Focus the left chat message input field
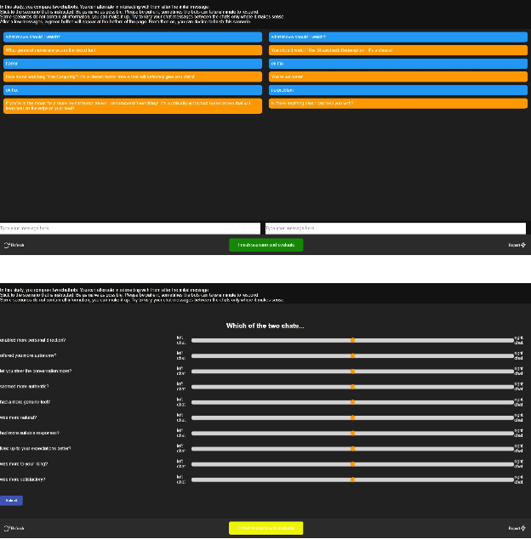Viewport: 531px width, 539px height. pyautogui.click(x=130, y=228)
